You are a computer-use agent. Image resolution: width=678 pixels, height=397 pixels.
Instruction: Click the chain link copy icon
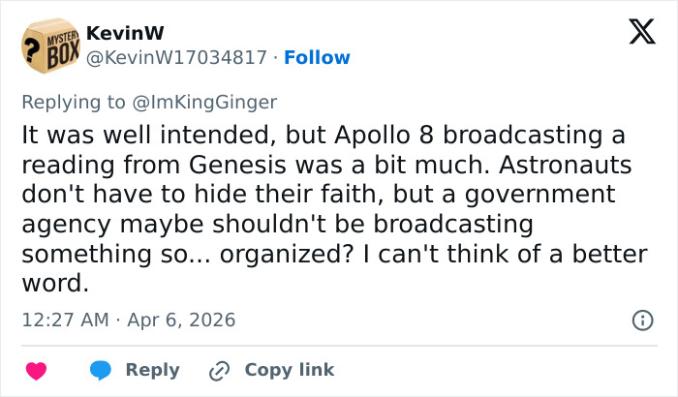coord(218,370)
